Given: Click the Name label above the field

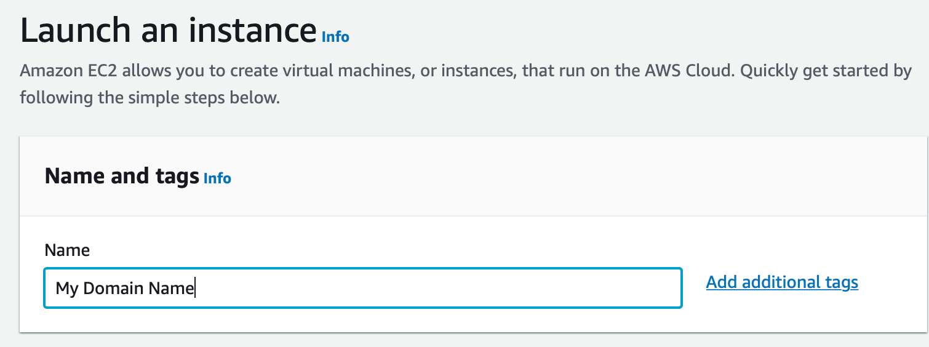Looking at the screenshot, I should click(x=67, y=250).
